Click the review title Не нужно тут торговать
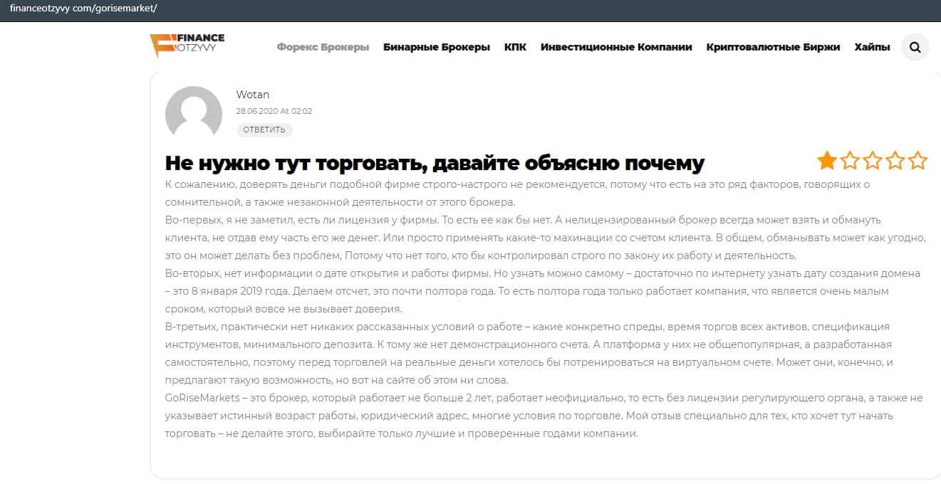941x484 pixels. (435, 163)
